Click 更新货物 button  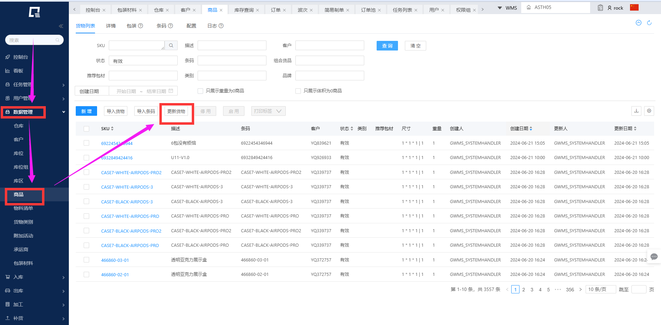pyautogui.click(x=176, y=111)
